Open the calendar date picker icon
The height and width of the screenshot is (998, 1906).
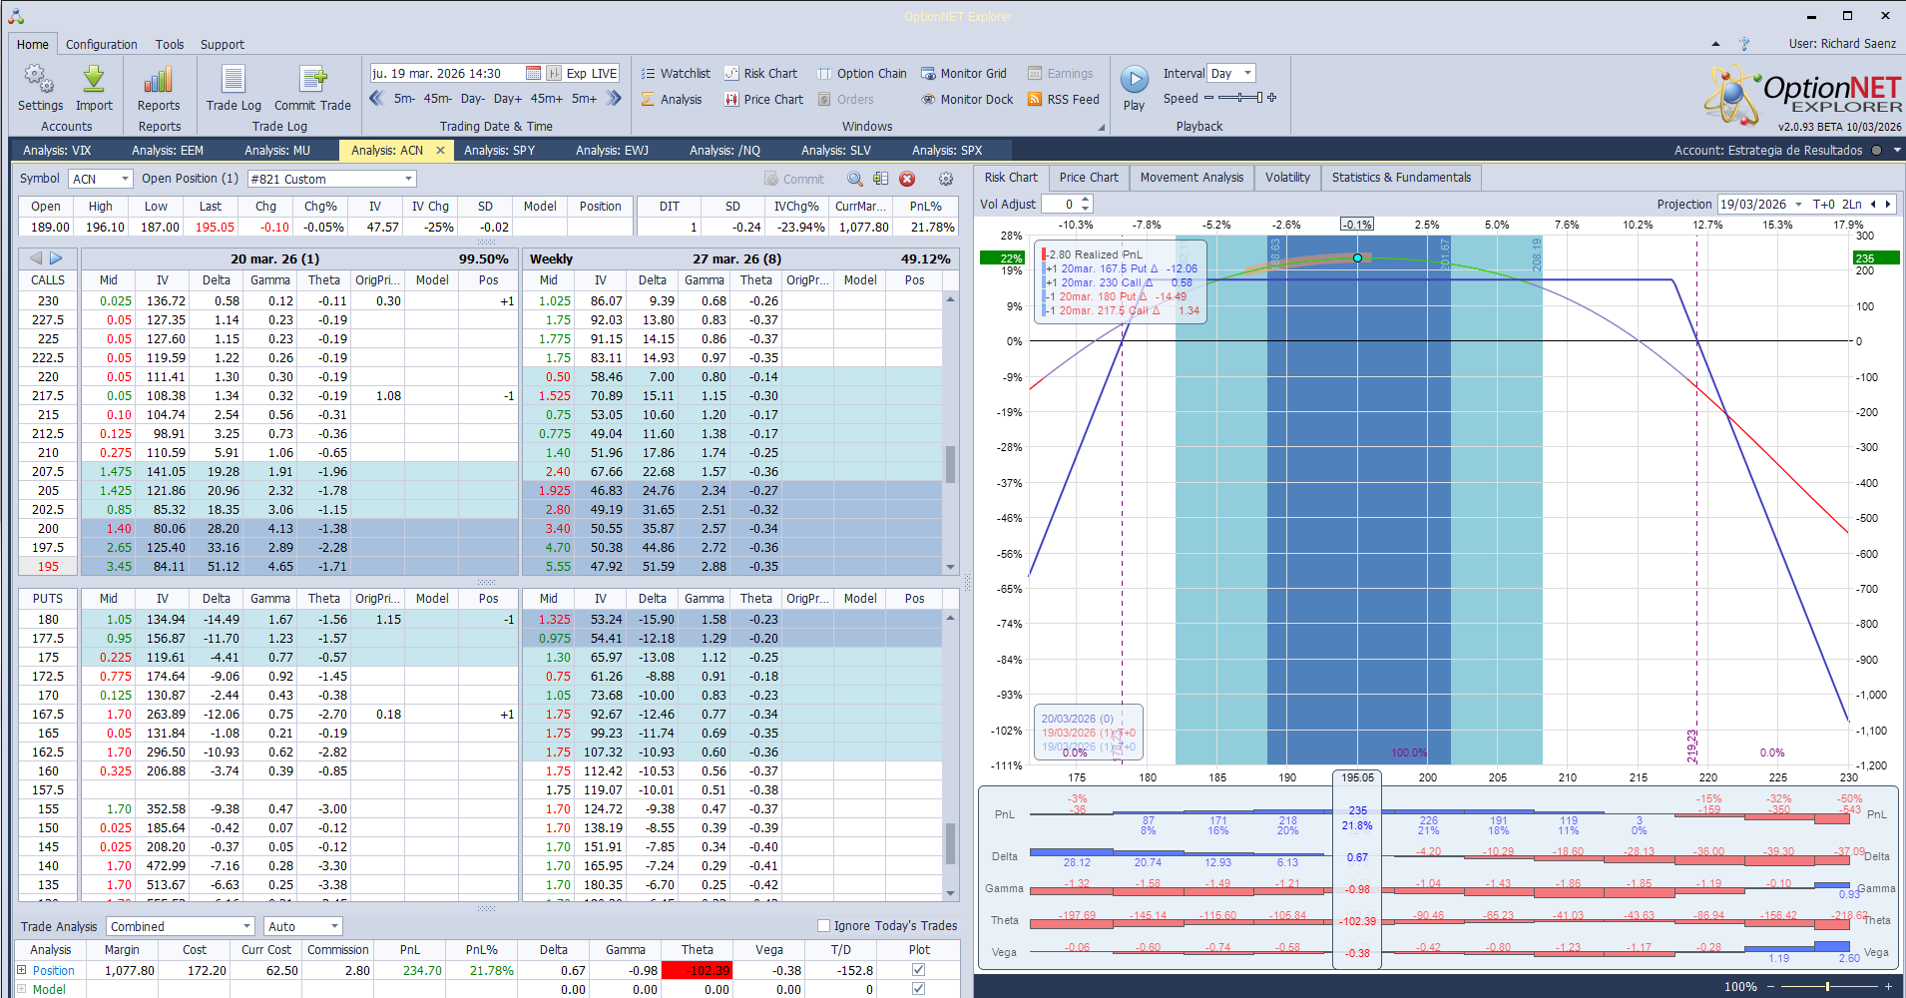534,73
